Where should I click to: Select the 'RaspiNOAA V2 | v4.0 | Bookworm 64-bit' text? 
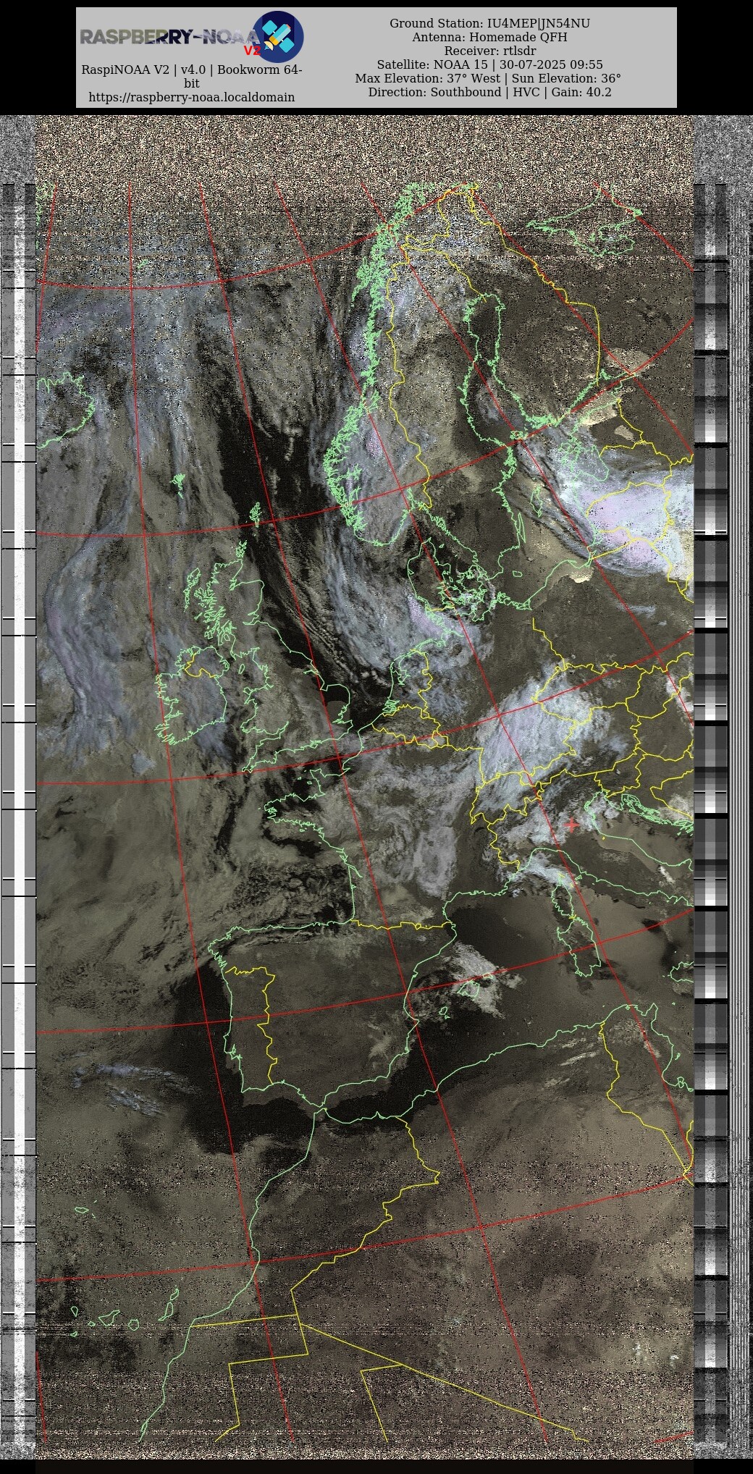click(192, 77)
